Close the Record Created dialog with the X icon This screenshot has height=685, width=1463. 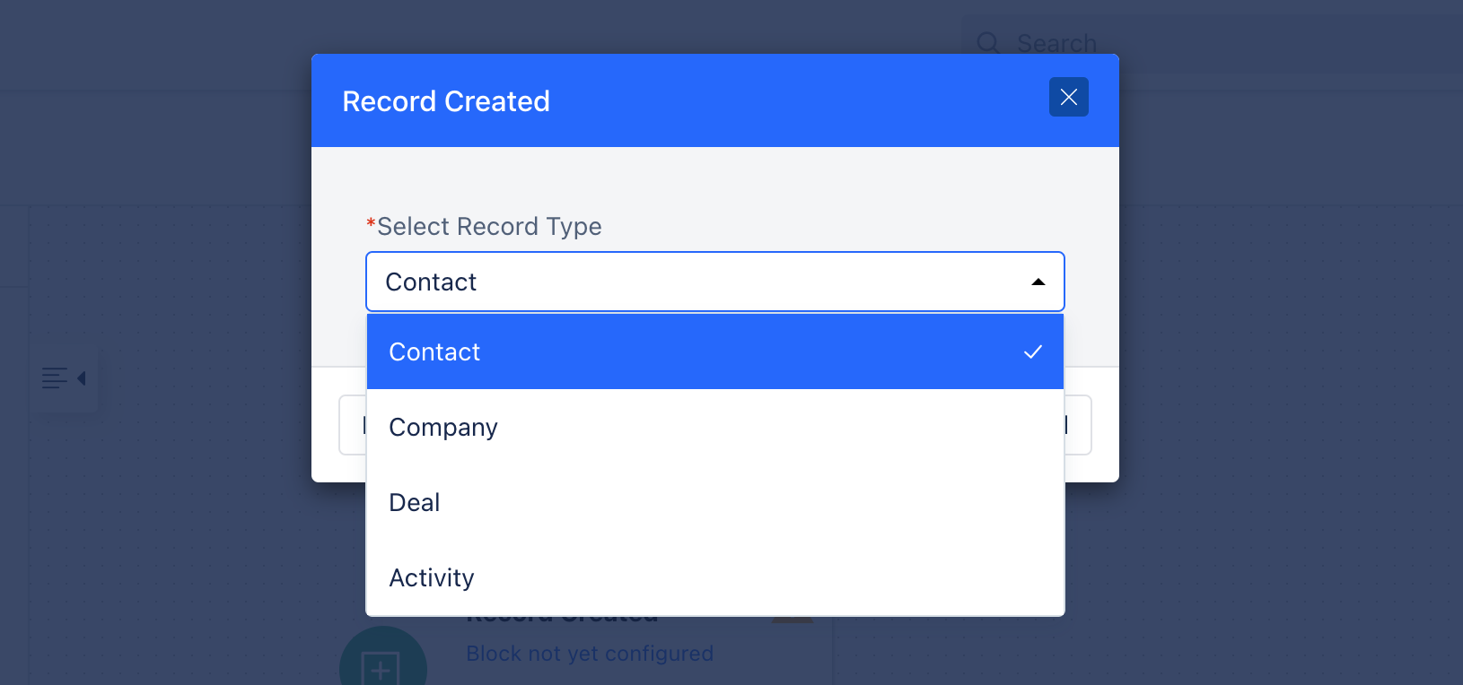click(x=1068, y=97)
